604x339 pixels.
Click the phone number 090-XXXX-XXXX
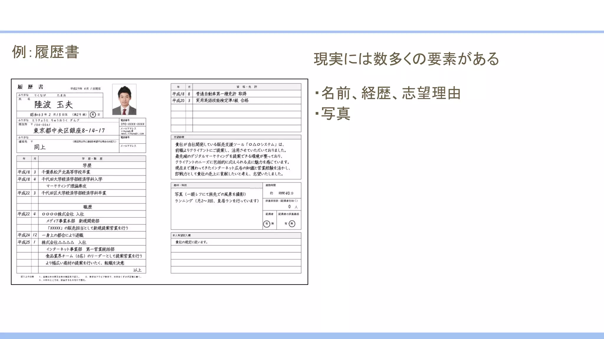point(133,124)
